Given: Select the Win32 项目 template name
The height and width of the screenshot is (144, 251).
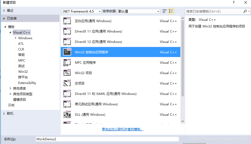Looking at the screenshot, I should point(83,73).
